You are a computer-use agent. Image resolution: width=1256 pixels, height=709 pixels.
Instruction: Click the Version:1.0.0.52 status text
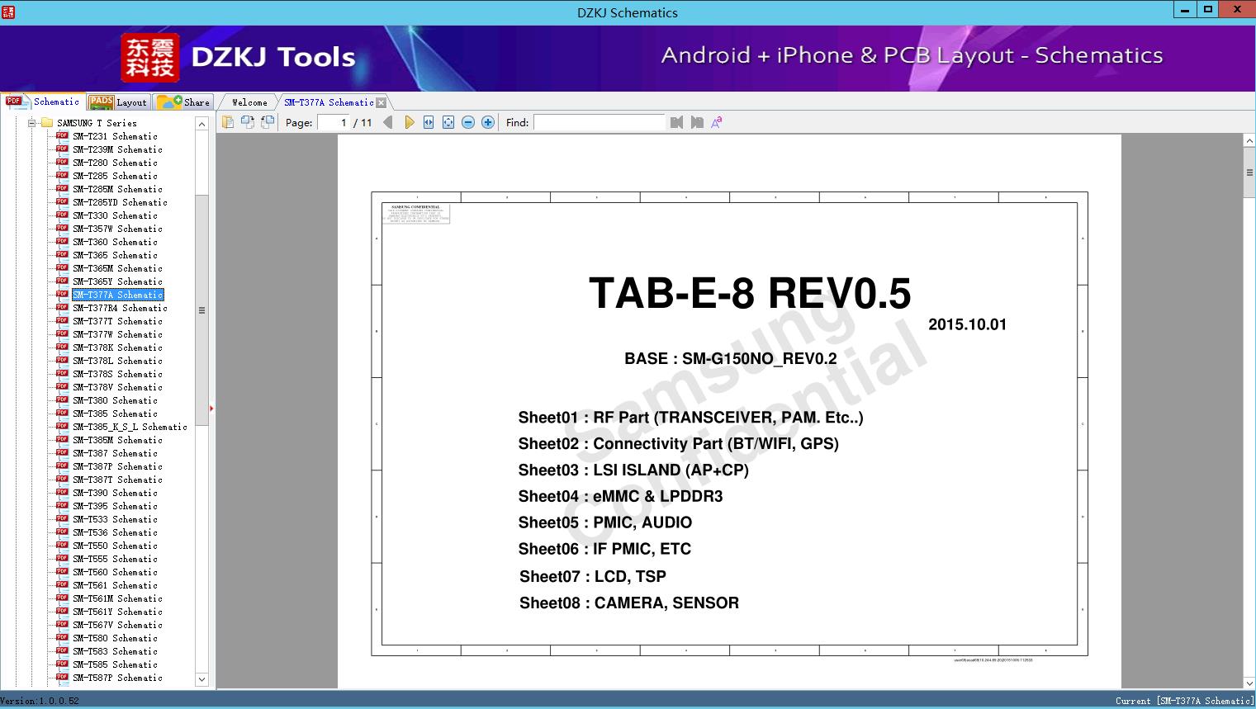(40, 701)
